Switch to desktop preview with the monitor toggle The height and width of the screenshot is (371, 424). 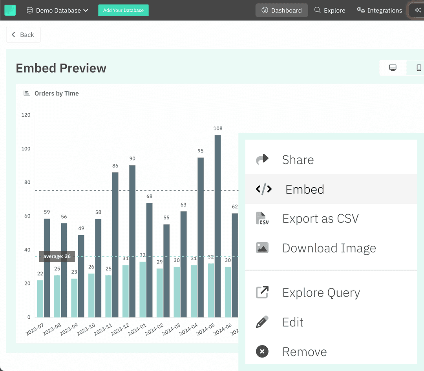coord(393,68)
